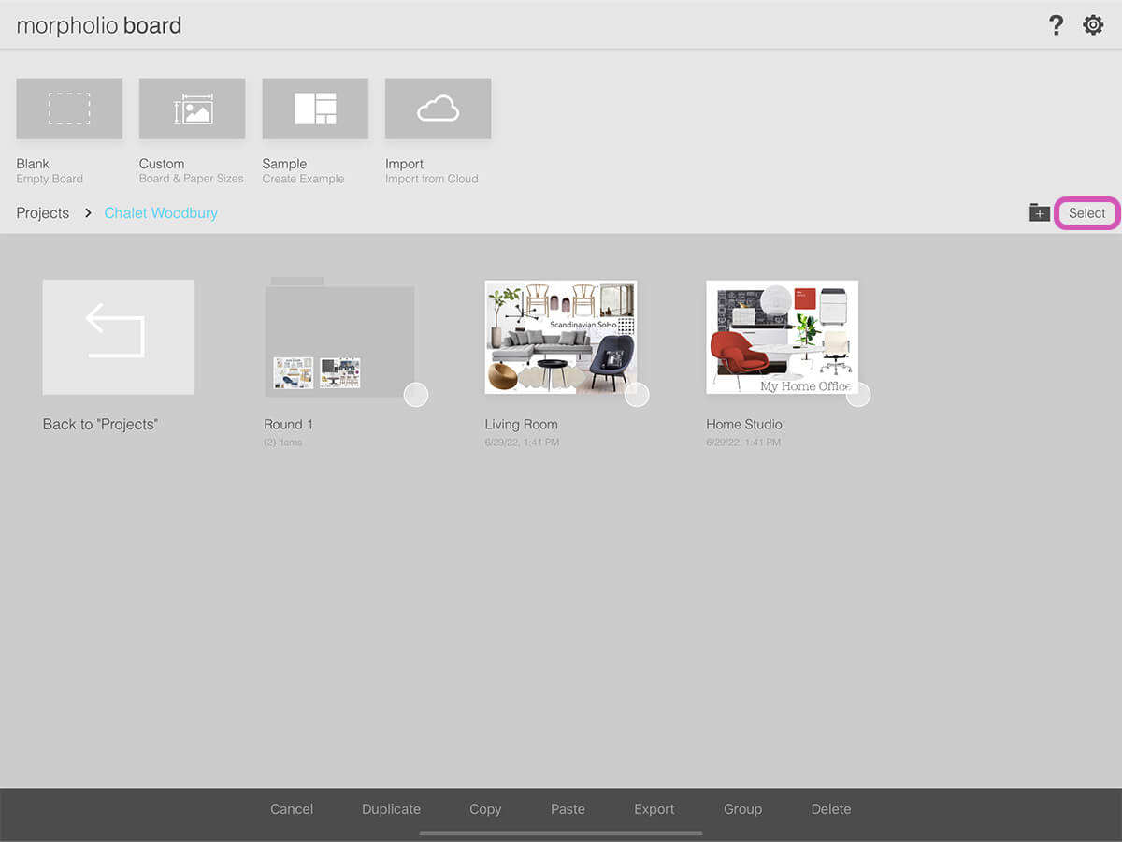This screenshot has width=1122, height=842.
Task: Toggle selection circle on Living Room board
Action: coord(637,395)
